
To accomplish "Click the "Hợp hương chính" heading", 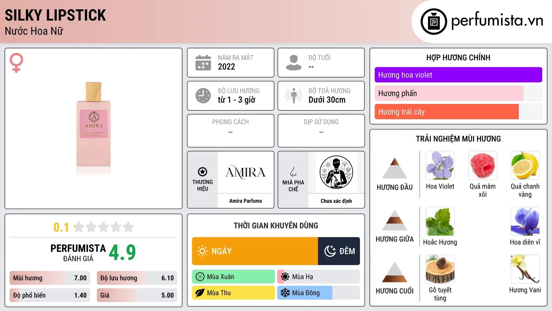I will click(x=458, y=58).
